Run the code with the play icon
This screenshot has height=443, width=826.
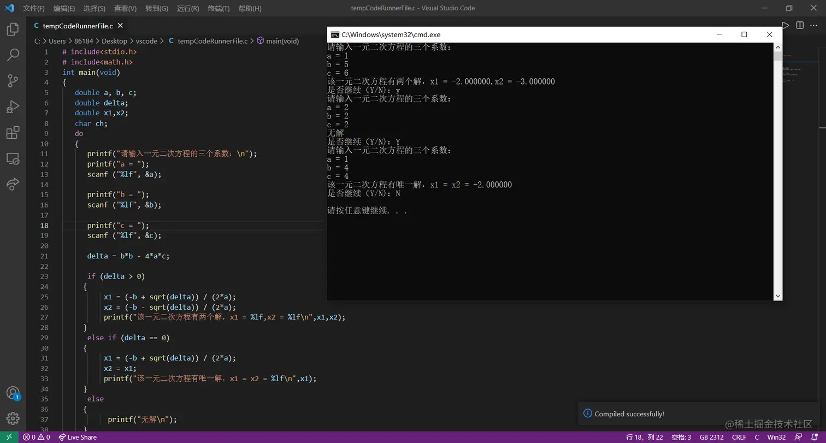(x=785, y=26)
